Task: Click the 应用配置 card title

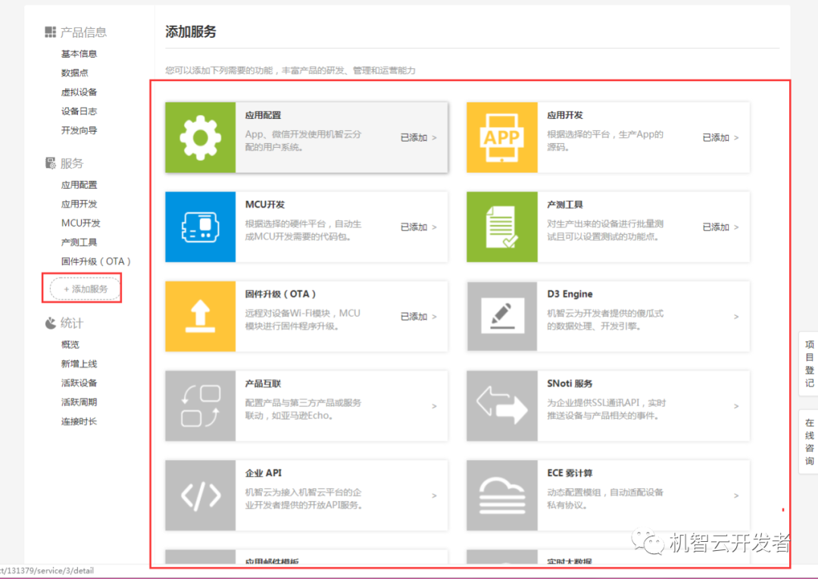Action: (x=263, y=115)
